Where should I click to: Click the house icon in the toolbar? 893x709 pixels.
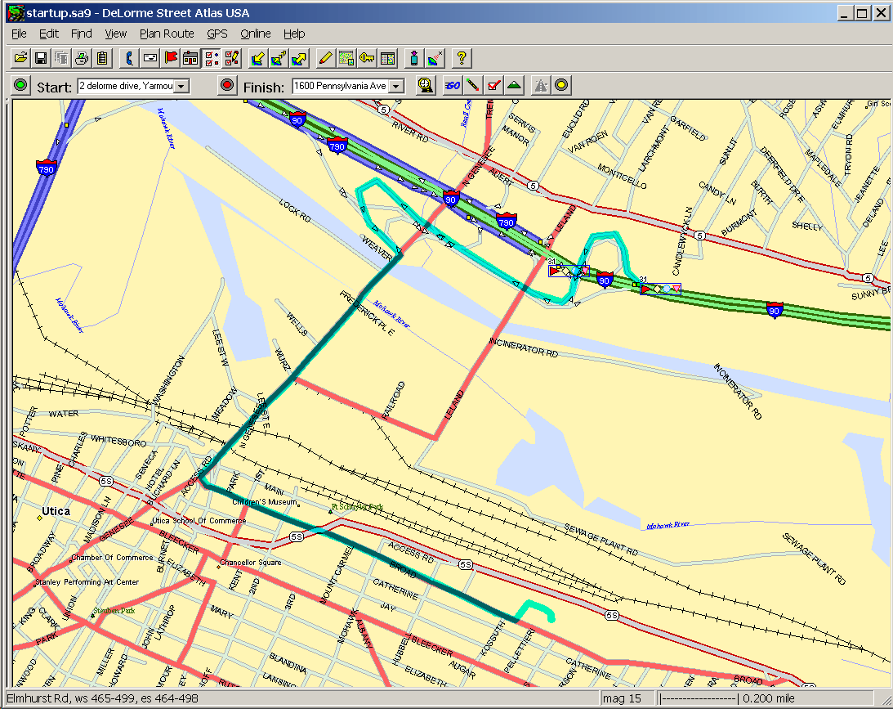pyautogui.click(x=191, y=58)
